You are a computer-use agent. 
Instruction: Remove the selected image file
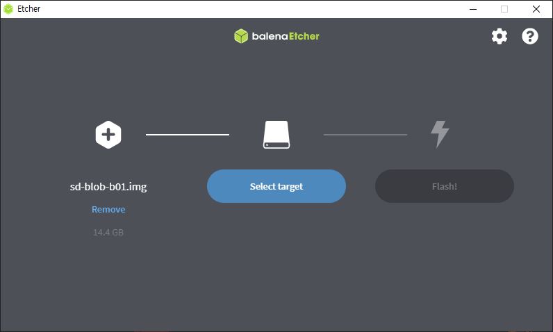[x=108, y=209]
